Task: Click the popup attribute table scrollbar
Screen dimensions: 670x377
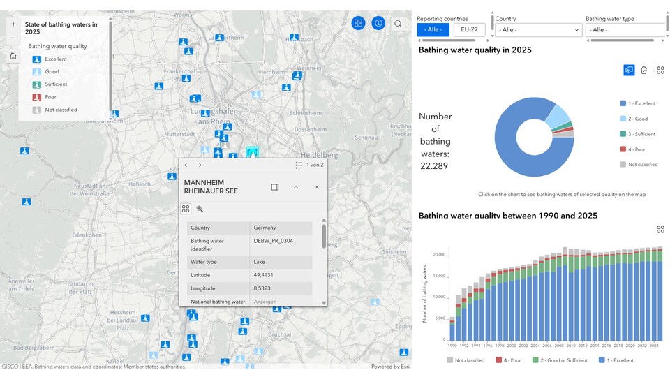Action: pos(324,236)
